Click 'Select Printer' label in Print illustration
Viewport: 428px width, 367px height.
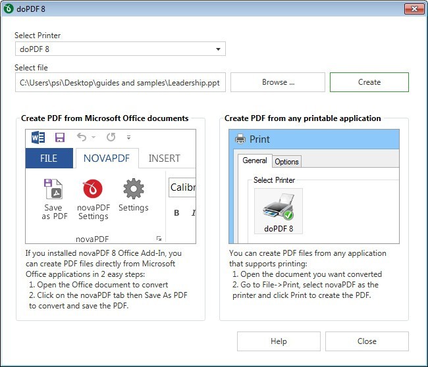[274, 180]
